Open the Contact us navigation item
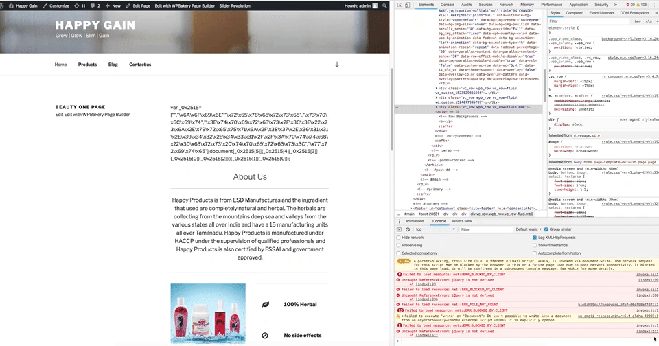The height and width of the screenshot is (346, 659). 140,65
